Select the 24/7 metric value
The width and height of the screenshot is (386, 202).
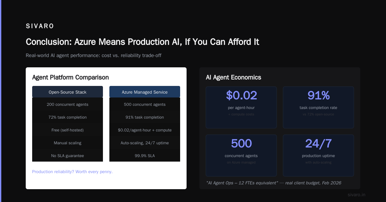tap(318, 144)
